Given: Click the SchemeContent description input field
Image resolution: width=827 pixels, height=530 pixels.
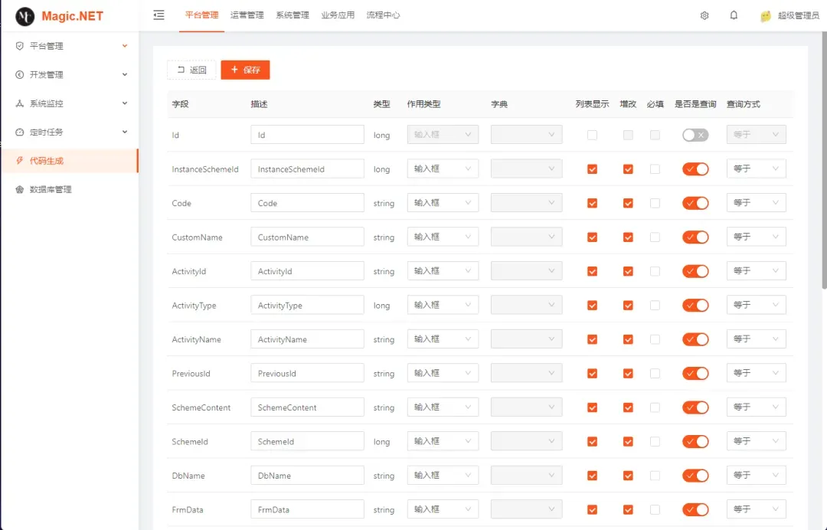Looking at the screenshot, I should [x=307, y=407].
